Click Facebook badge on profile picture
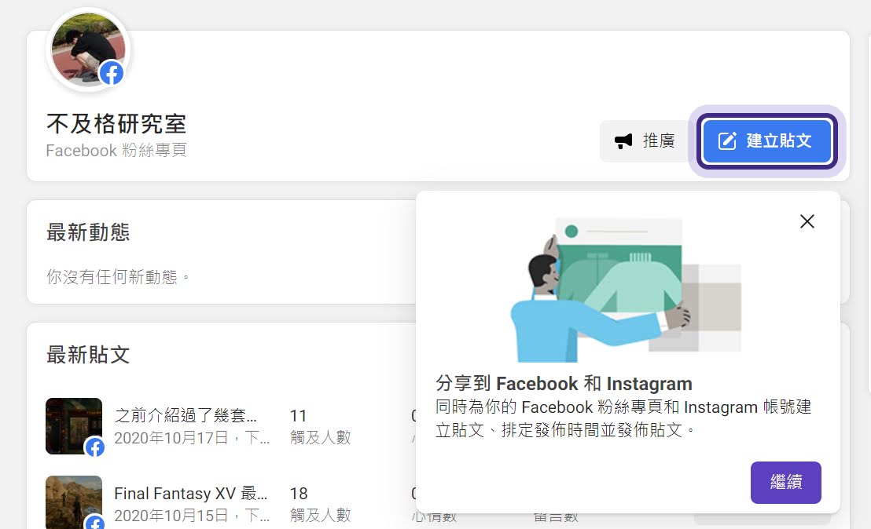This screenshot has height=529, width=871. coord(112,73)
